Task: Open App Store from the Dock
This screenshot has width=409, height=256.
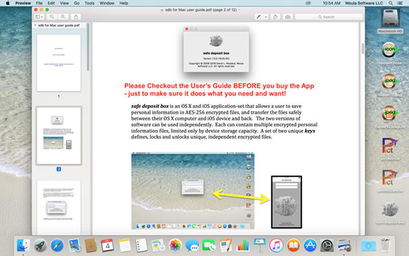Action: pyautogui.click(x=310, y=245)
